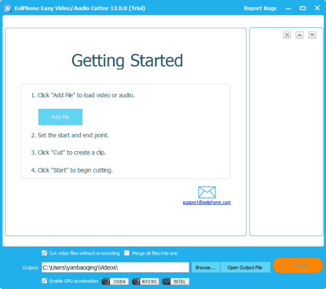Click the Add File button

point(60,117)
